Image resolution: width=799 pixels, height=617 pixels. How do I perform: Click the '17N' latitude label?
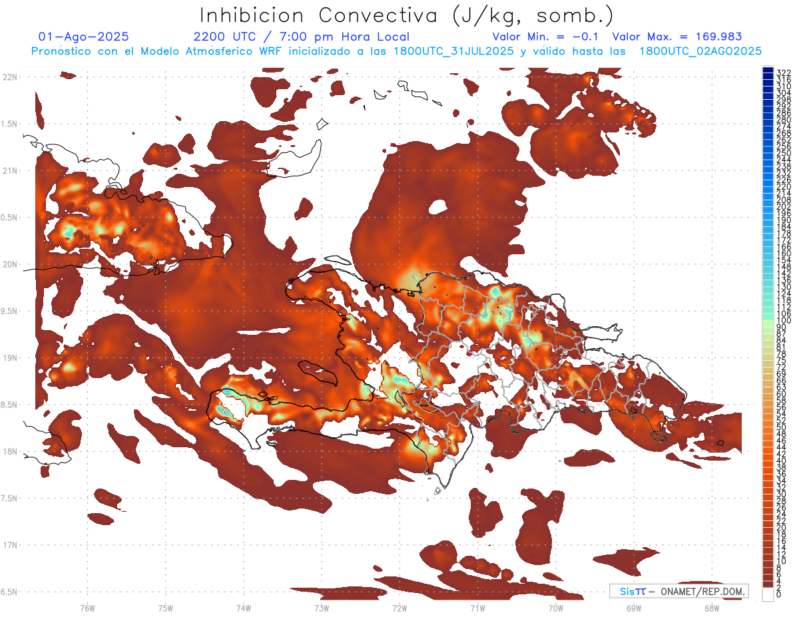point(10,545)
